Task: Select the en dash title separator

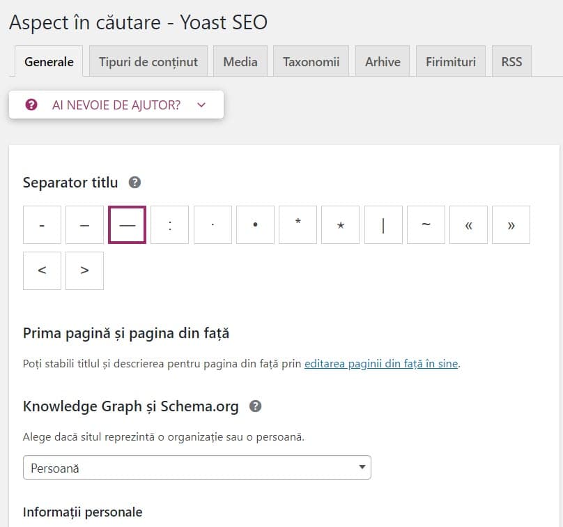Action: 84,224
